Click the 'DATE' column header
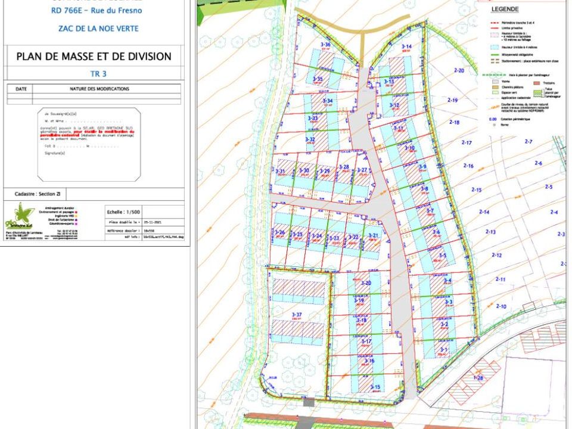This screenshot has height=429, width=572. 21,89
